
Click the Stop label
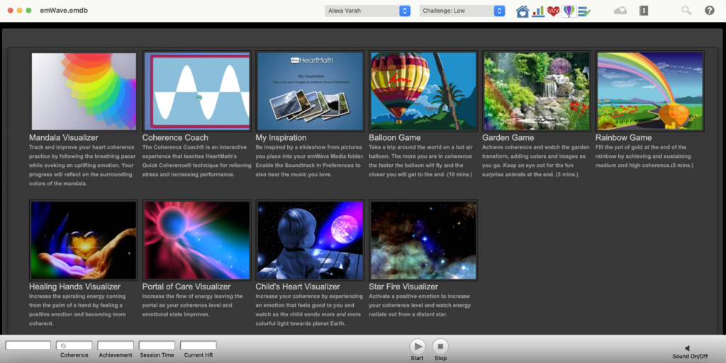pyautogui.click(x=441, y=358)
